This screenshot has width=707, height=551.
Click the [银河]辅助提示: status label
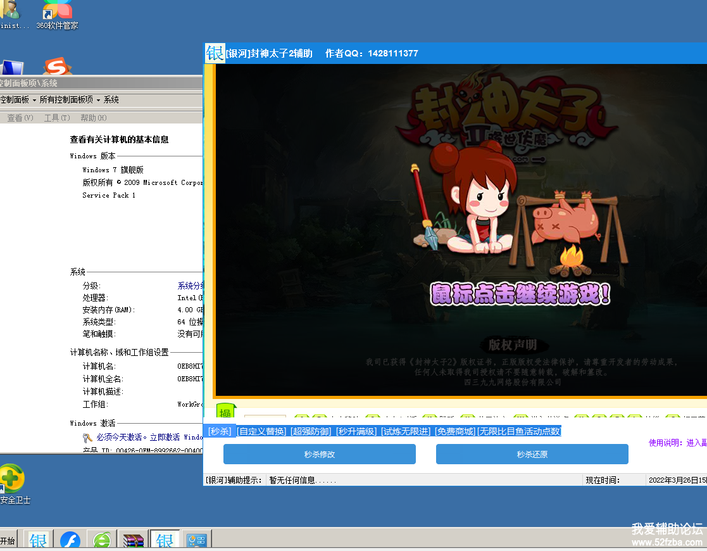tap(234, 480)
